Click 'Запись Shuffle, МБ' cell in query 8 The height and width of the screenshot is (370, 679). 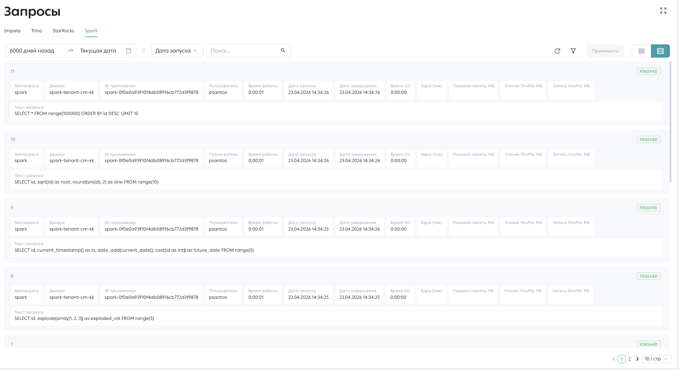tap(571, 294)
